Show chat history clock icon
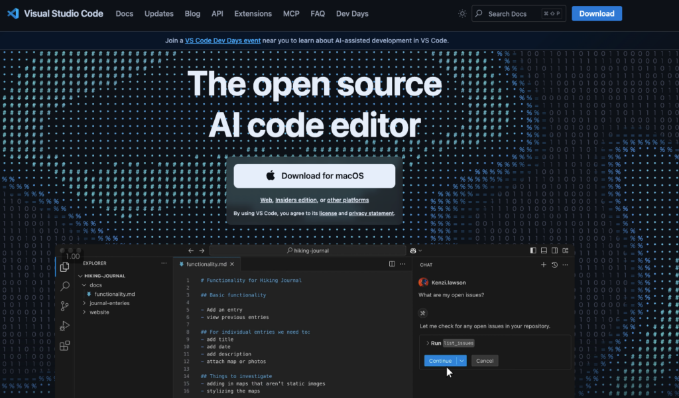Image resolution: width=679 pixels, height=398 pixels. [554, 265]
